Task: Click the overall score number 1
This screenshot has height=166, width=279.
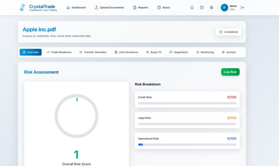Action: coord(76,155)
